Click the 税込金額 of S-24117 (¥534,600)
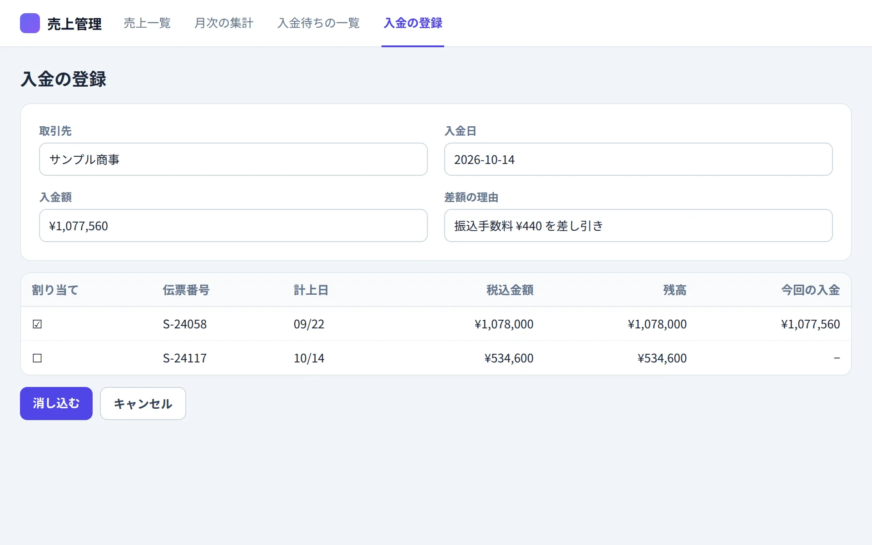The image size is (872, 545). 509,358
